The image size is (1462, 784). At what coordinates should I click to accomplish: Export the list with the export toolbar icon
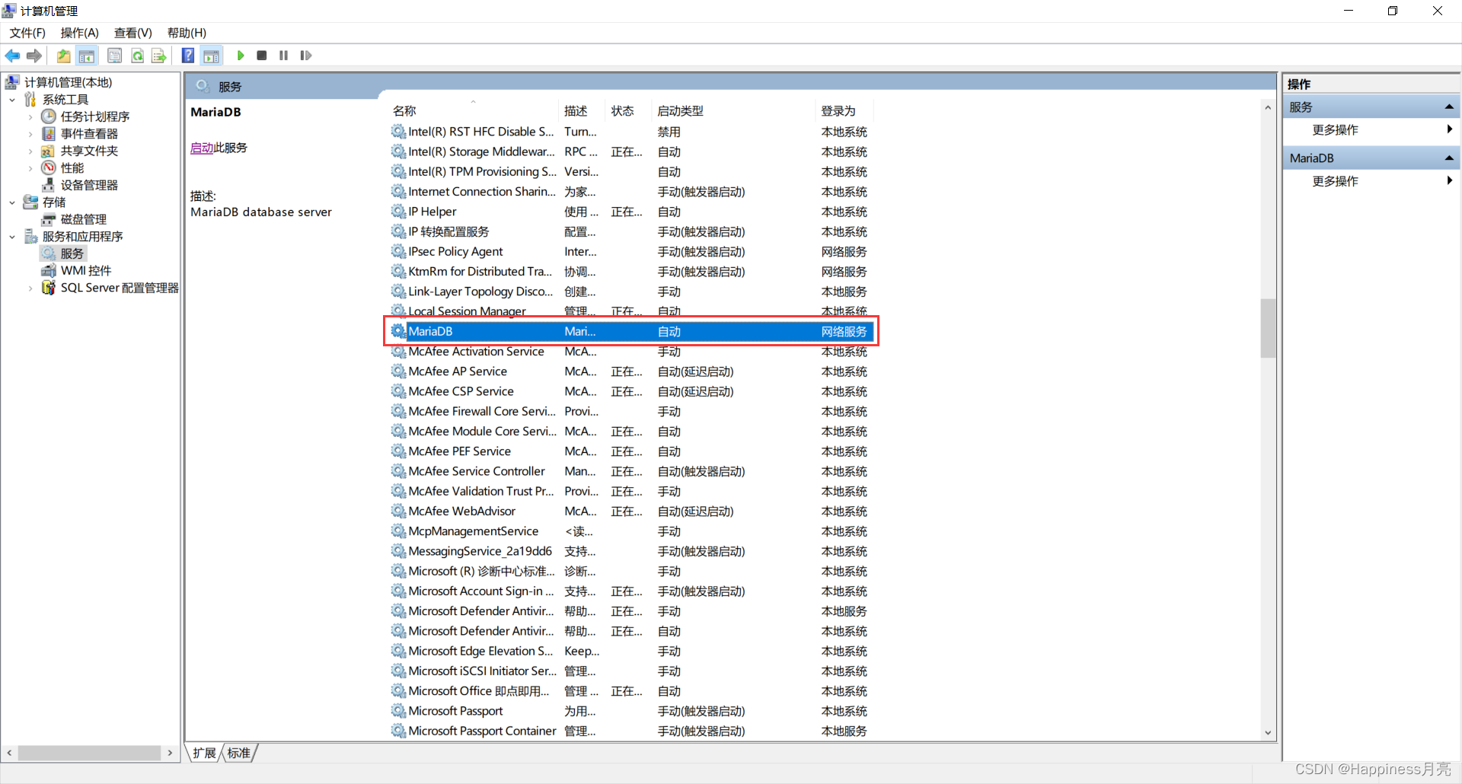158,55
